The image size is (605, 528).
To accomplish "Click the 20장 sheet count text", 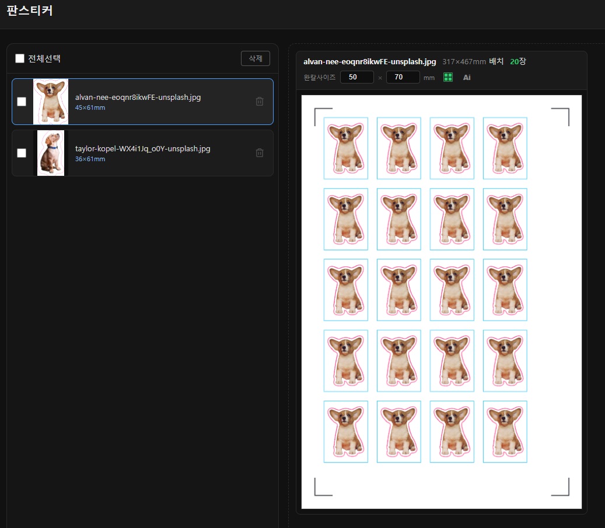I will coord(518,61).
